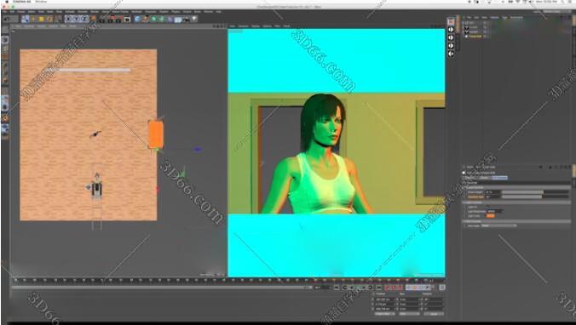Toggle the X axis lock
The image size is (576, 325).
click(x=69, y=19)
